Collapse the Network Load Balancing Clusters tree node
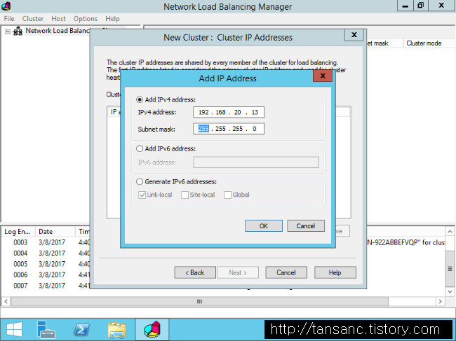456x341 pixels. (x=8, y=32)
